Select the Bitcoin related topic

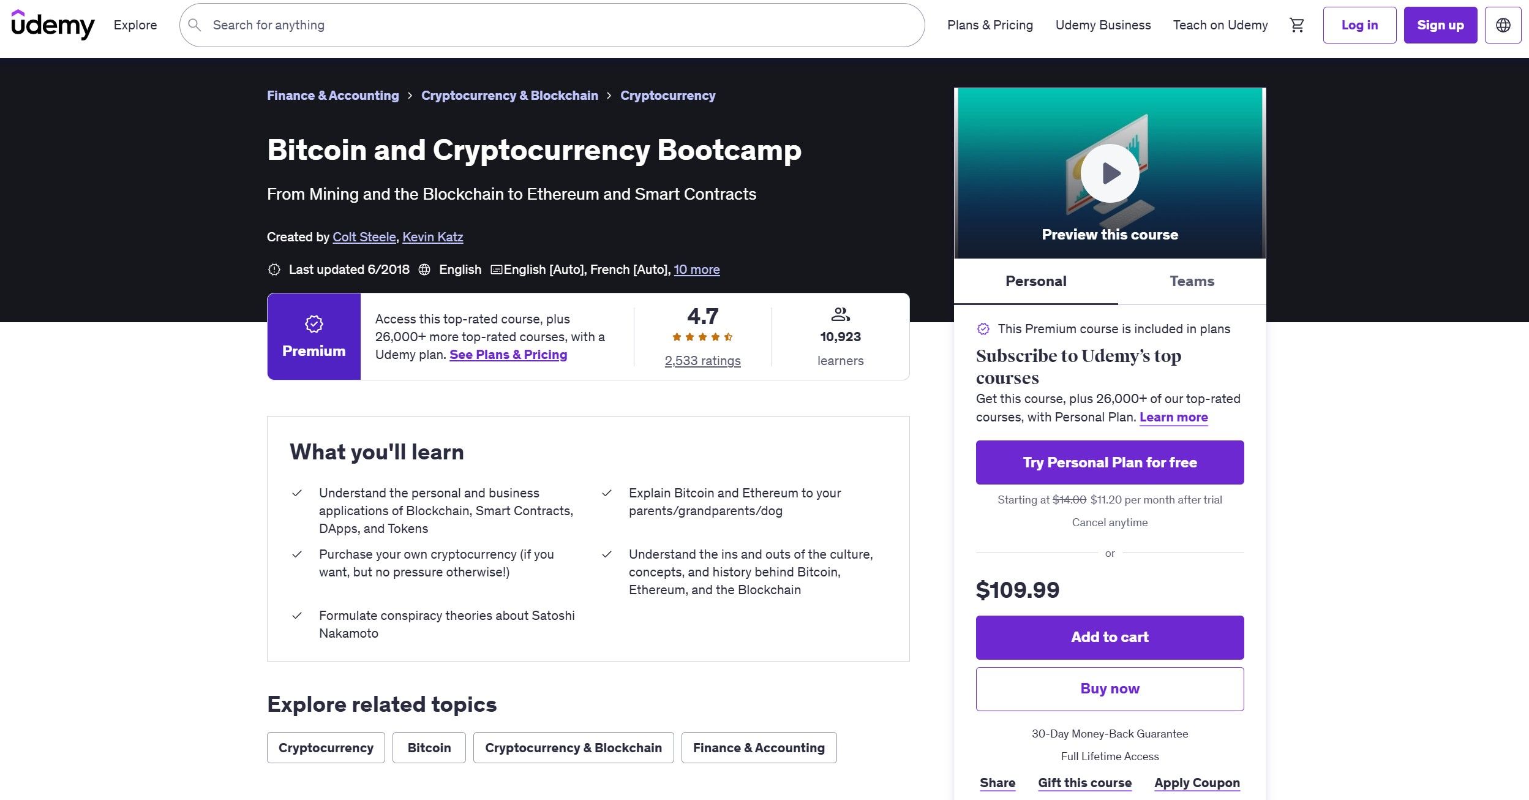pyautogui.click(x=429, y=748)
